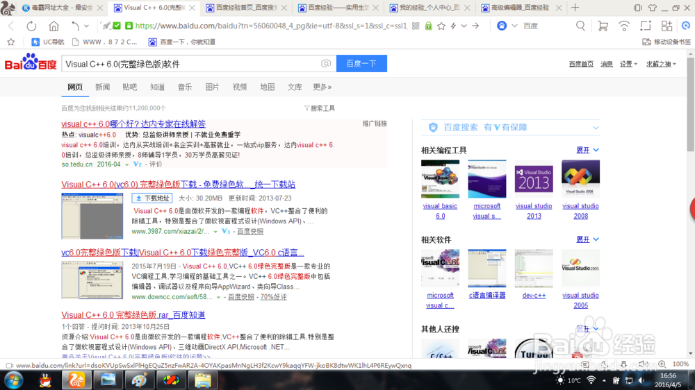Switch to the 地图 search tab
Image resolution: width=695 pixels, height=390 pixels.
[x=268, y=87]
